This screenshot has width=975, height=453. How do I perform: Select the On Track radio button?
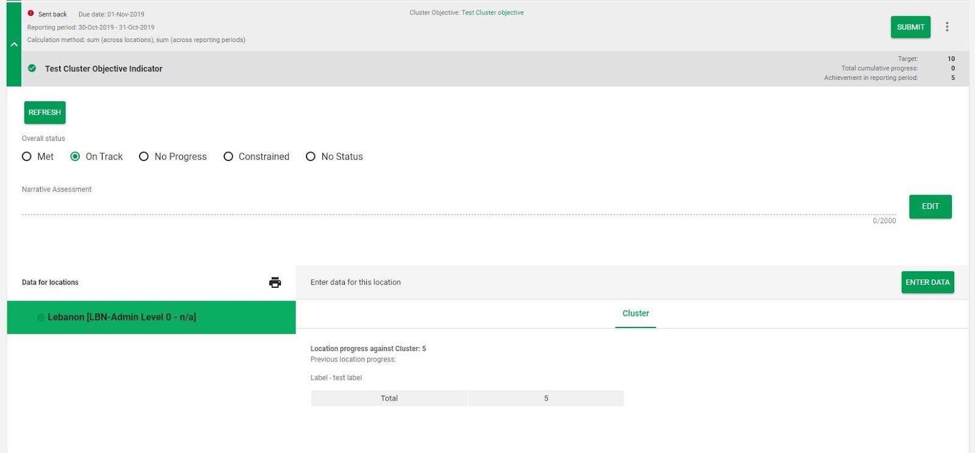(x=75, y=157)
